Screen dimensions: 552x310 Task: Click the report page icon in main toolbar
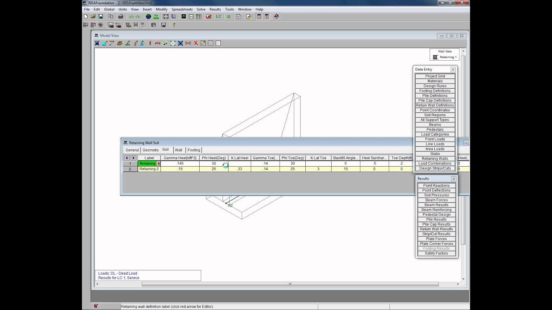tap(238, 16)
